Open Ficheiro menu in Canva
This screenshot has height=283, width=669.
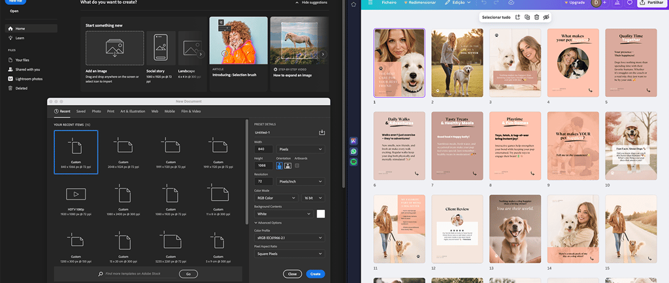[x=389, y=3]
